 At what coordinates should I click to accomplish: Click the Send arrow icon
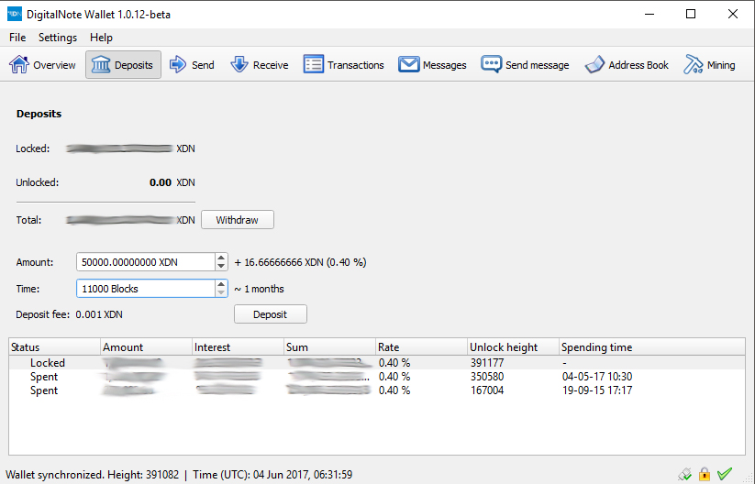pyautogui.click(x=178, y=64)
